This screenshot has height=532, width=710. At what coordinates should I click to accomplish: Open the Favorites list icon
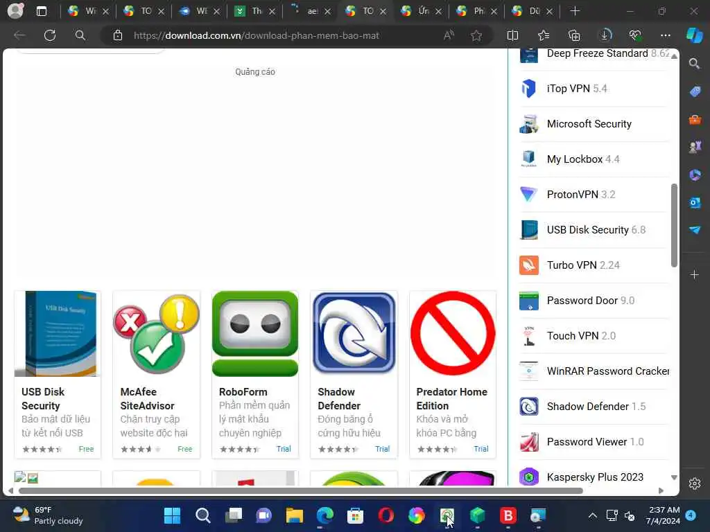[x=544, y=35]
